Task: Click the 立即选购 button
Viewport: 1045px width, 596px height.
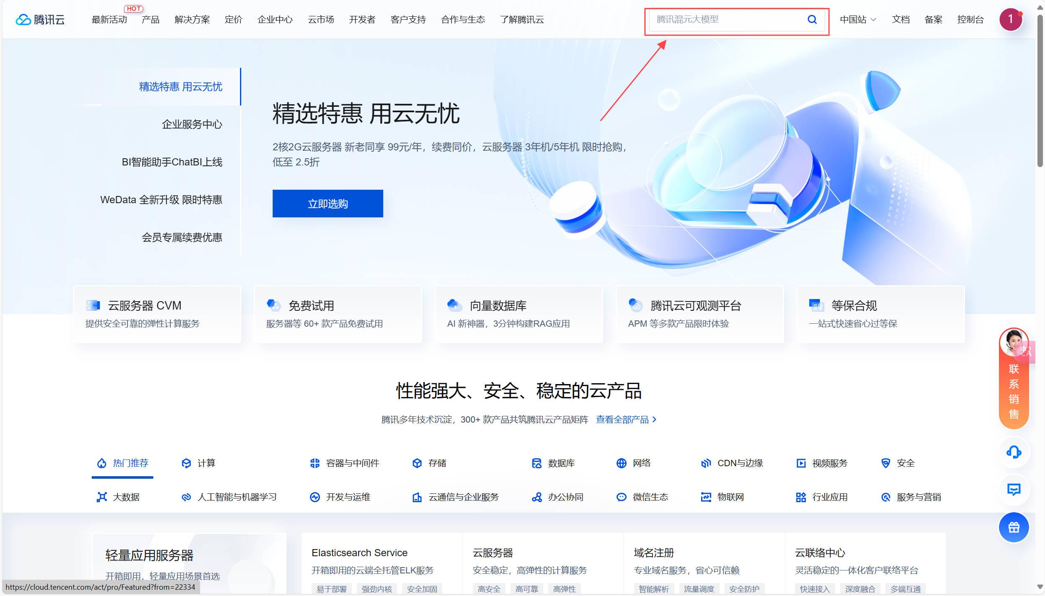Action: pyautogui.click(x=328, y=204)
